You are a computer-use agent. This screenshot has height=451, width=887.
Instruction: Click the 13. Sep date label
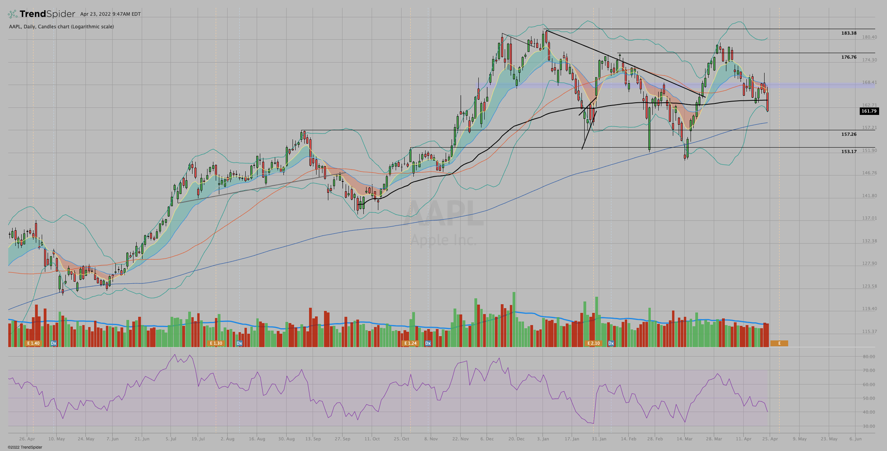click(x=313, y=438)
